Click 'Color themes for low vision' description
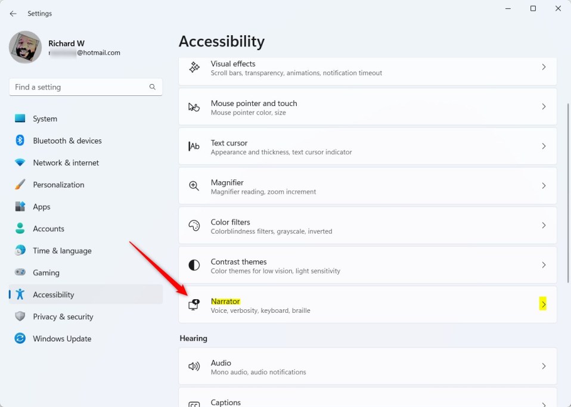This screenshot has height=407, width=571. coord(276,271)
